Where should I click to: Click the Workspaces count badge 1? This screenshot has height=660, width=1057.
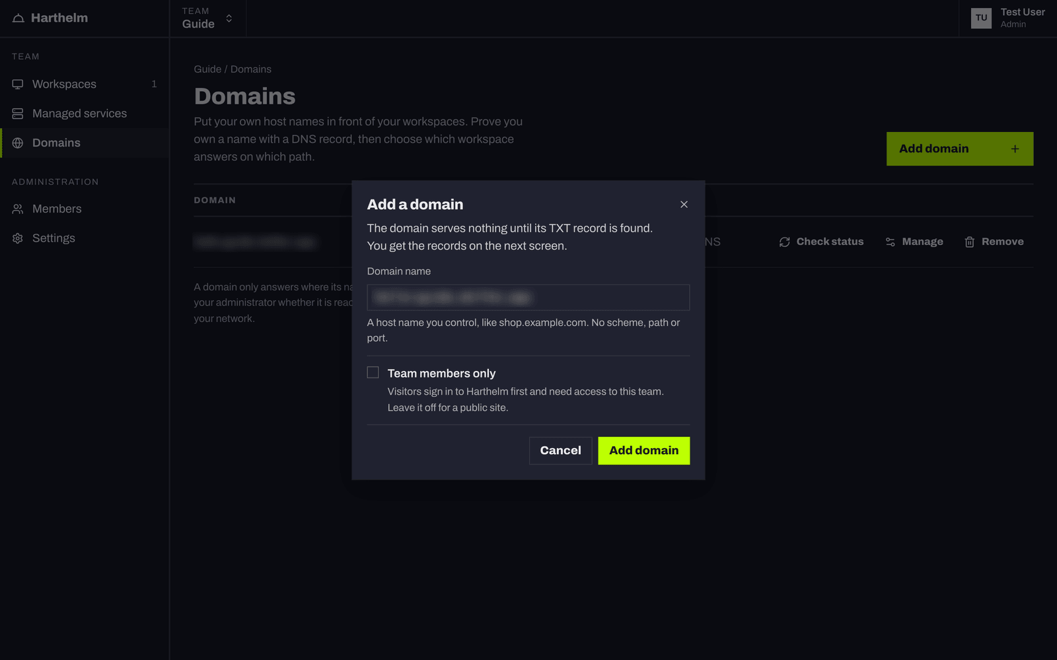(x=154, y=84)
